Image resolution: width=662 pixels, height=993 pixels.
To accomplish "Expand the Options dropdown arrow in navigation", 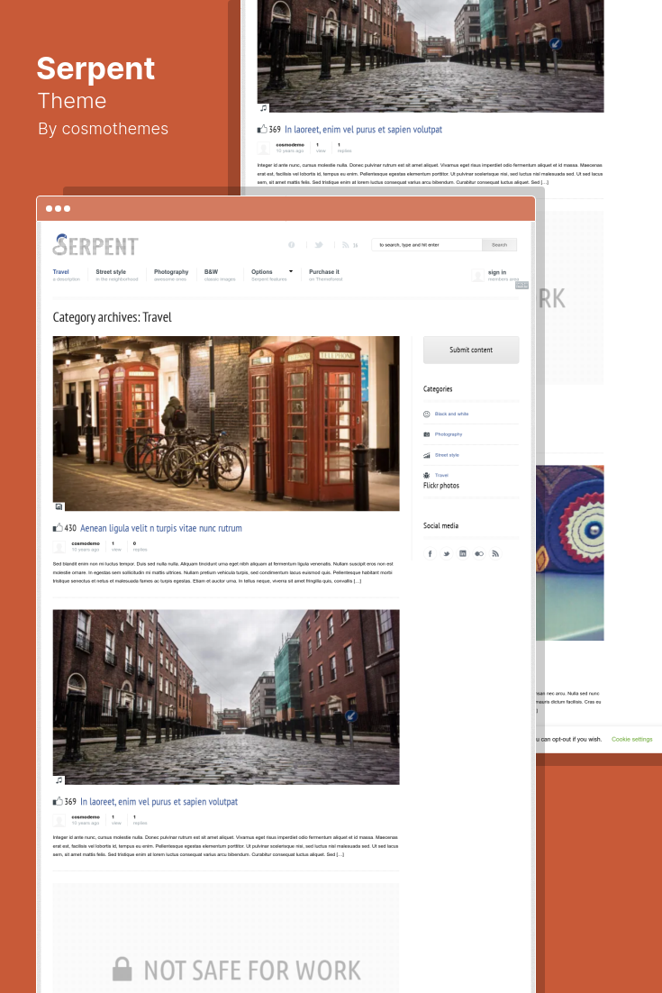I will pyautogui.click(x=290, y=271).
